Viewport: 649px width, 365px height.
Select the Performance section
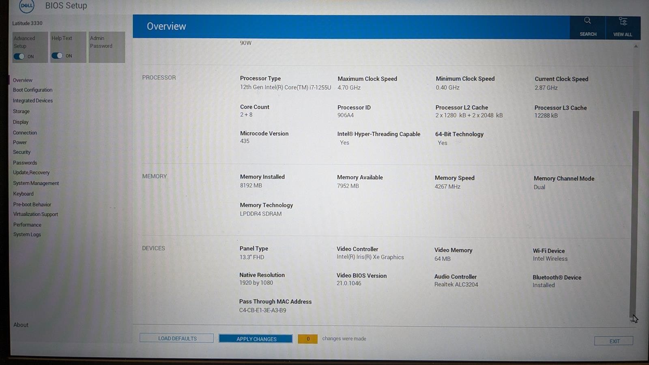click(27, 225)
